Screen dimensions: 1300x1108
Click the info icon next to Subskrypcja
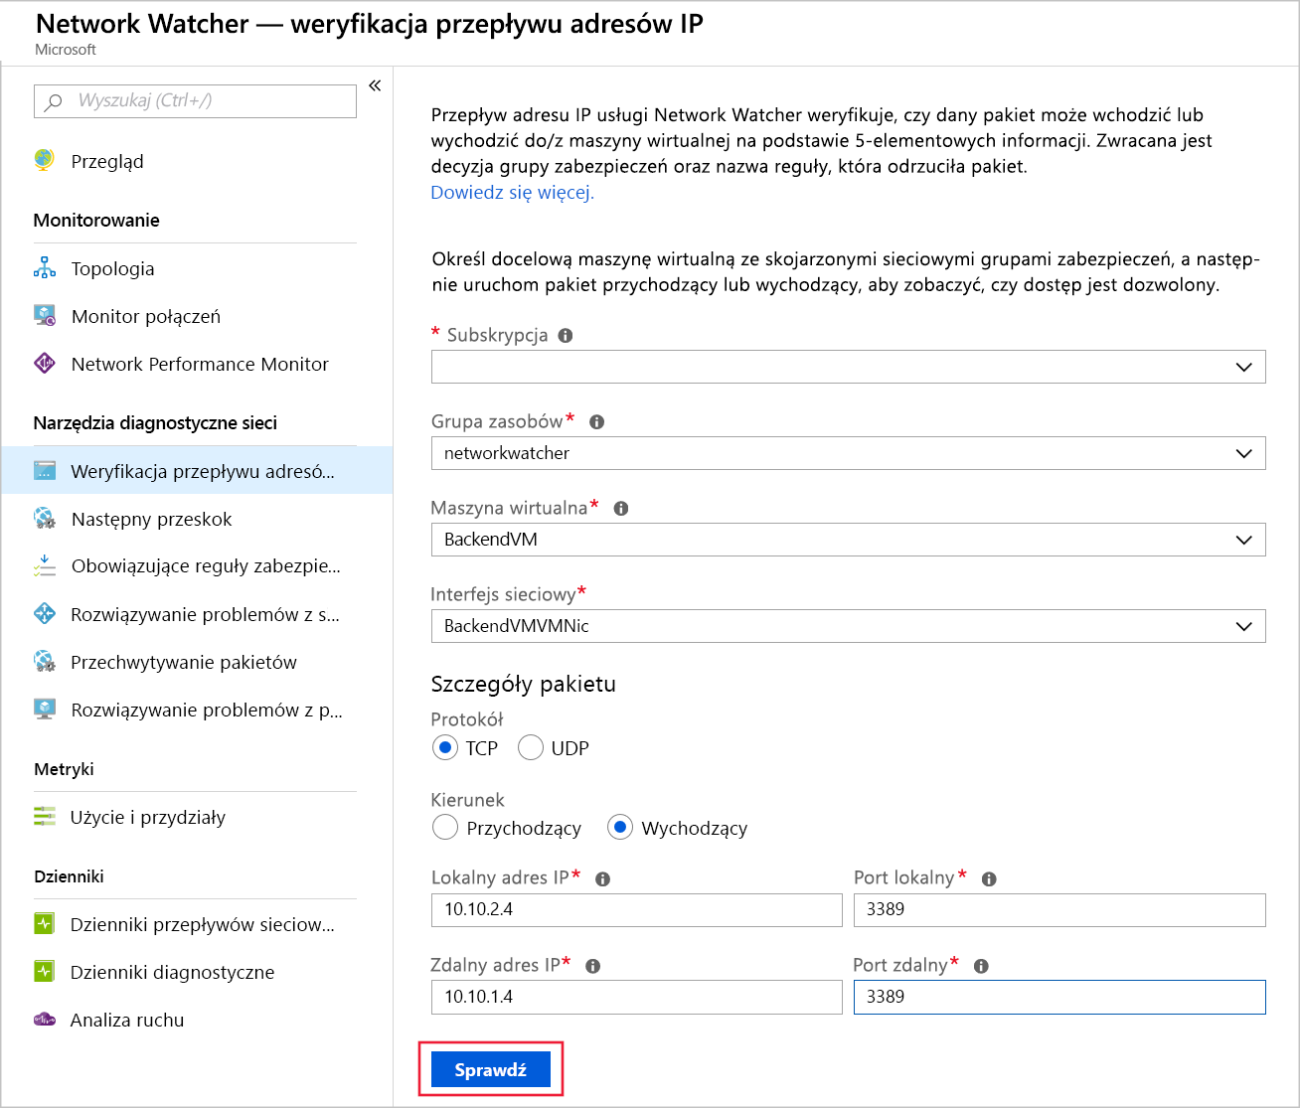[x=566, y=335]
